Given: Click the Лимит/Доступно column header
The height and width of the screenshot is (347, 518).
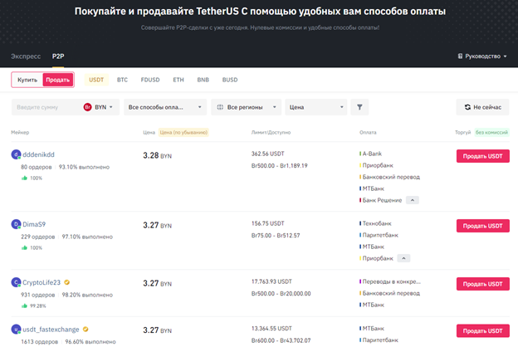Looking at the screenshot, I should click(271, 132).
